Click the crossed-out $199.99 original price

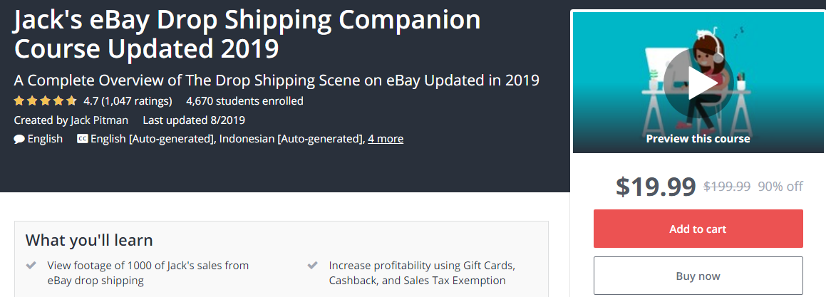click(727, 186)
